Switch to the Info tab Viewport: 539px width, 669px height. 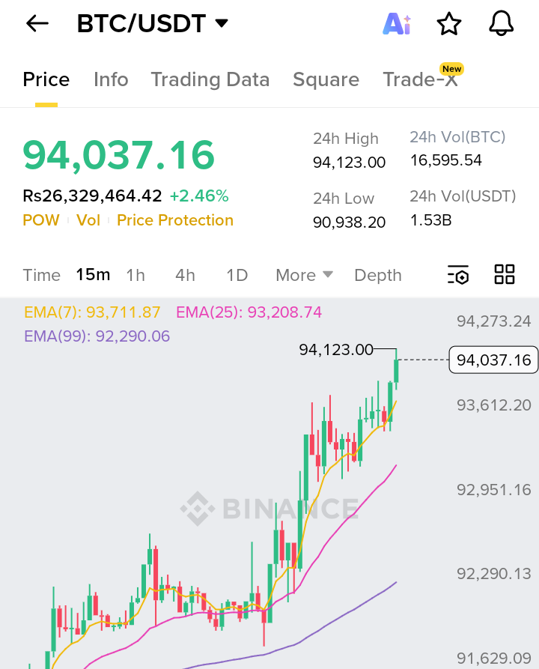click(x=111, y=79)
